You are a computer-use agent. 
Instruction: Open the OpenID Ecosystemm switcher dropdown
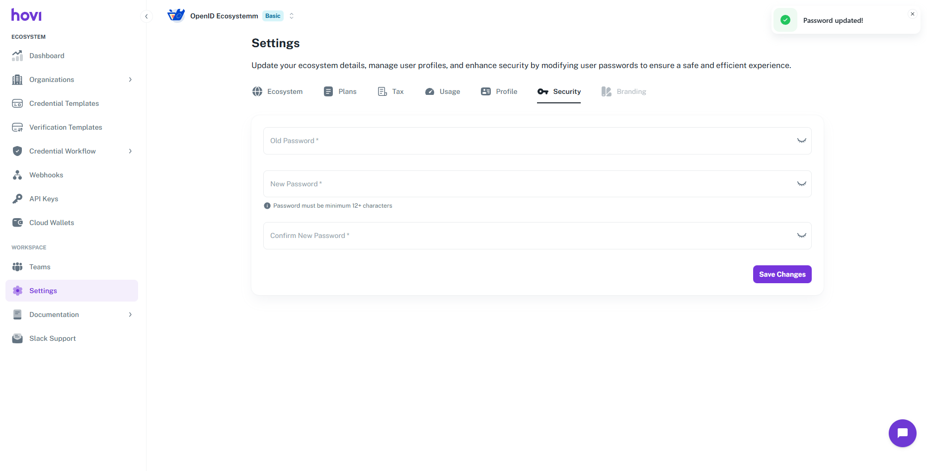(x=292, y=16)
